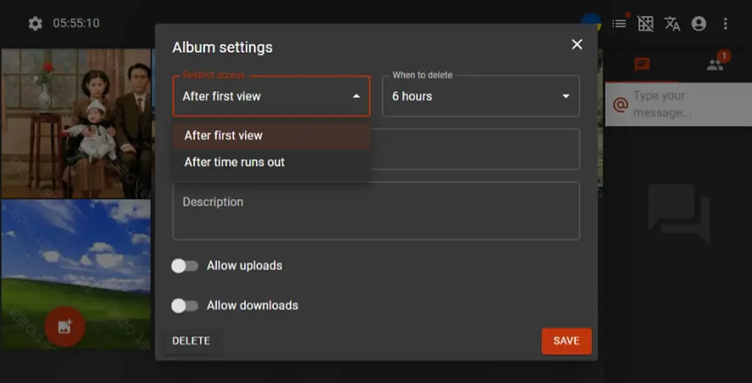Open the list view icon
The image size is (752, 383).
click(x=618, y=23)
